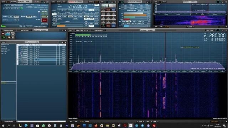The image size is (228, 128).
Task: Click PWR & SNR TO CSV button
Action: tap(82, 30)
